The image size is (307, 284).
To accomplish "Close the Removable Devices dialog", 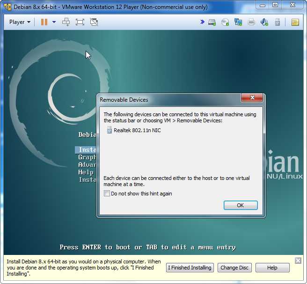I will click(x=252, y=97).
